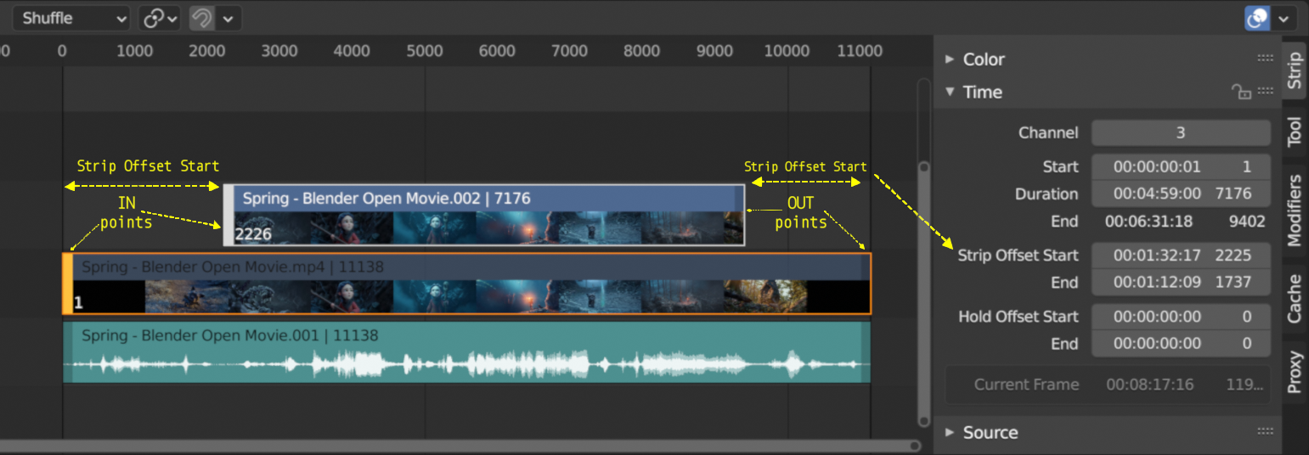Click the Duration label
The height and width of the screenshot is (455, 1309).
pos(1047,194)
